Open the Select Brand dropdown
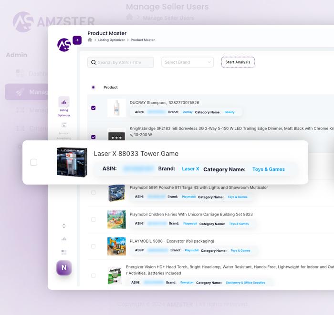Image resolution: width=334 pixels, height=315 pixels. pyautogui.click(x=188, y=62)
